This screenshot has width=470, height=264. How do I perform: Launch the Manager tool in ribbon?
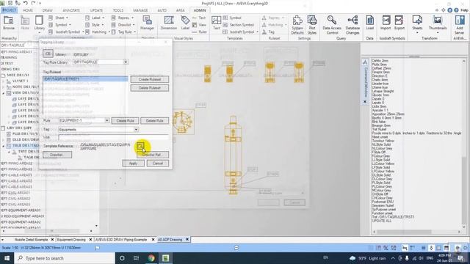147,23
